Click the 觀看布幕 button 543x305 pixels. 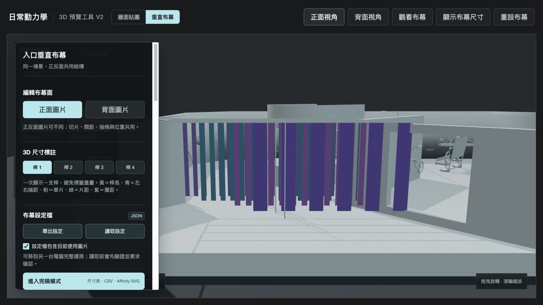click(412, 17)
